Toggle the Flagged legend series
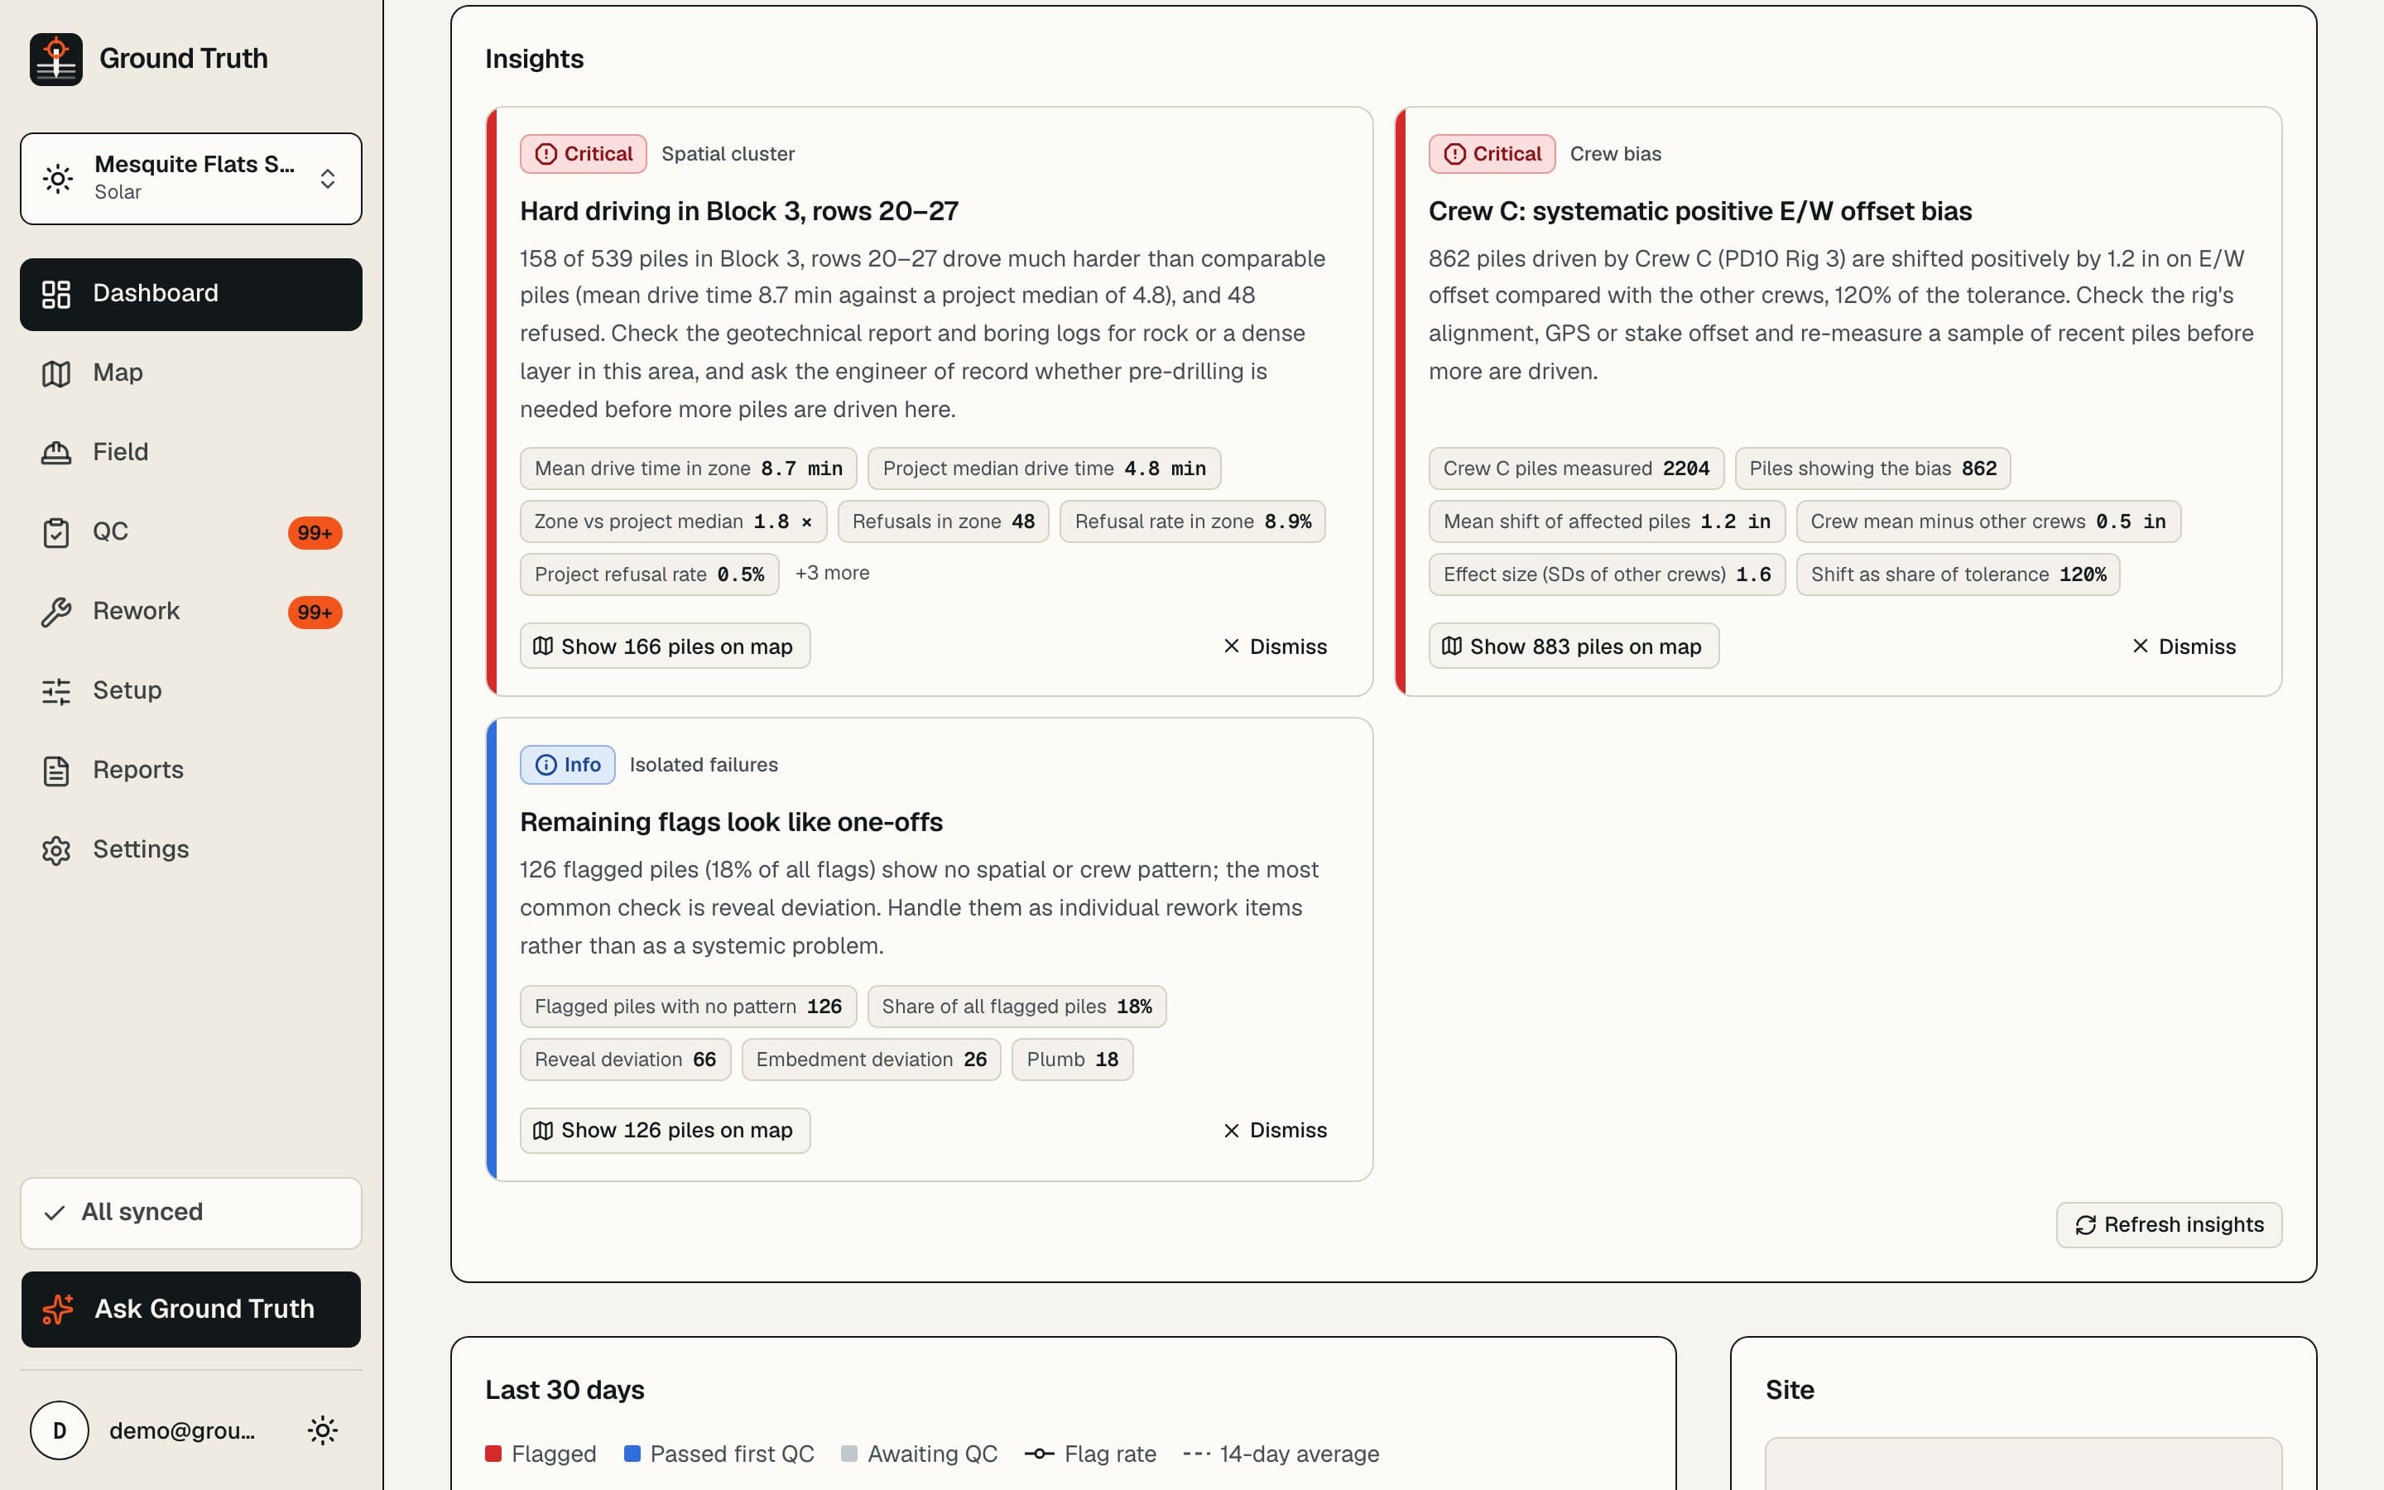The image size is (2384, 1490). pyautogui.click(x=541, y=1454)
